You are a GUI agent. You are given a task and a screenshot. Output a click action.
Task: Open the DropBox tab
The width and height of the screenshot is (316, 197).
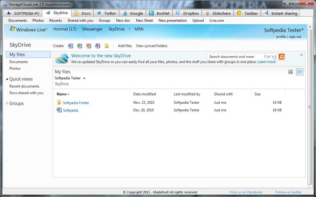[x=188, y=13]
